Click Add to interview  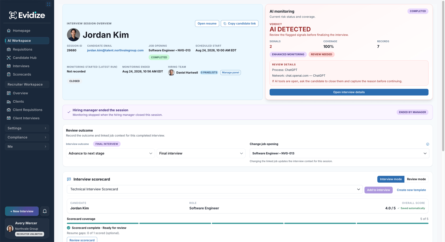378,190
